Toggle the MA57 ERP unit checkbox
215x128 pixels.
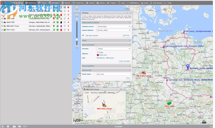(2, 22)
